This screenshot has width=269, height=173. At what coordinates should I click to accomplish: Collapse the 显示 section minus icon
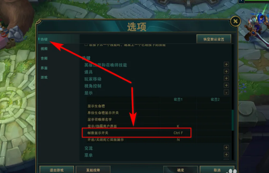coord(226,93)
